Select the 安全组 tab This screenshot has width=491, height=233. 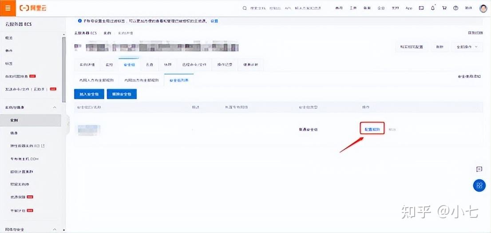tap(129, 64)
